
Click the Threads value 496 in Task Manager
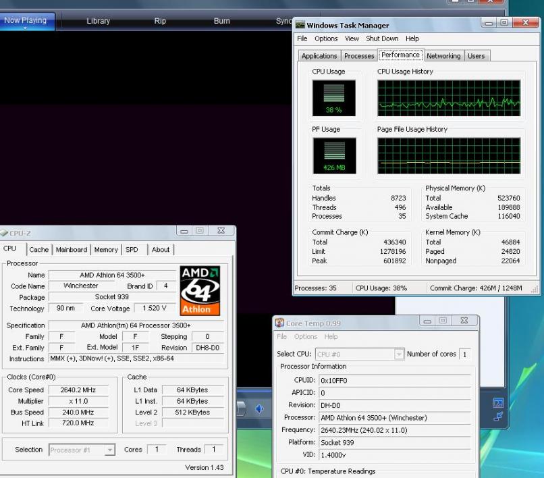coord(400,207)
